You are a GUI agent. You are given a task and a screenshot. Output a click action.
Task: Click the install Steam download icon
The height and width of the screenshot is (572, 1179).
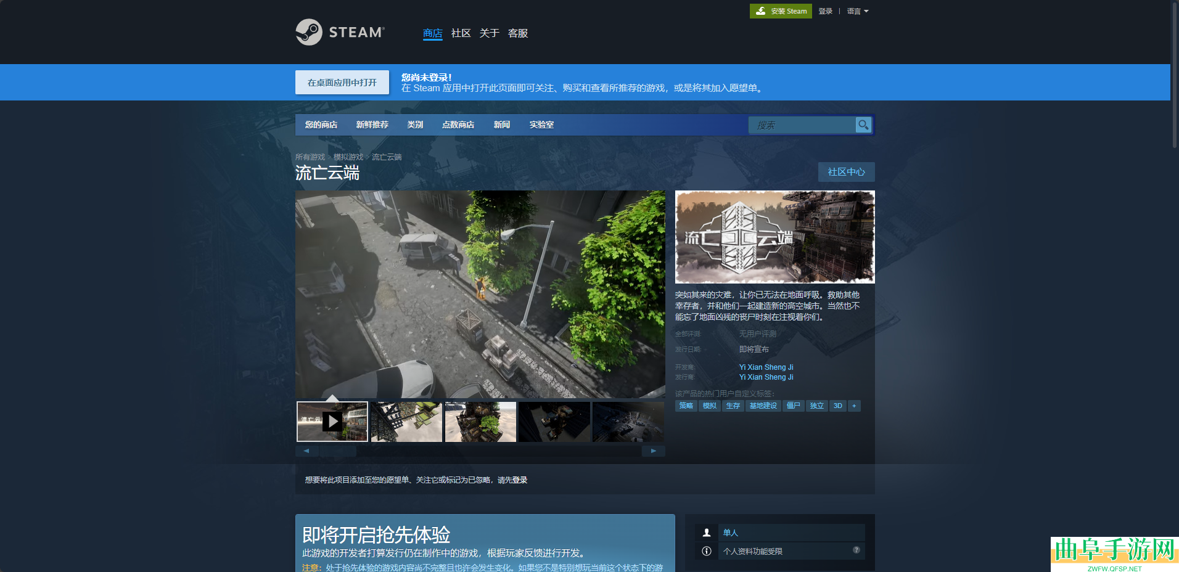click(761, 11)
